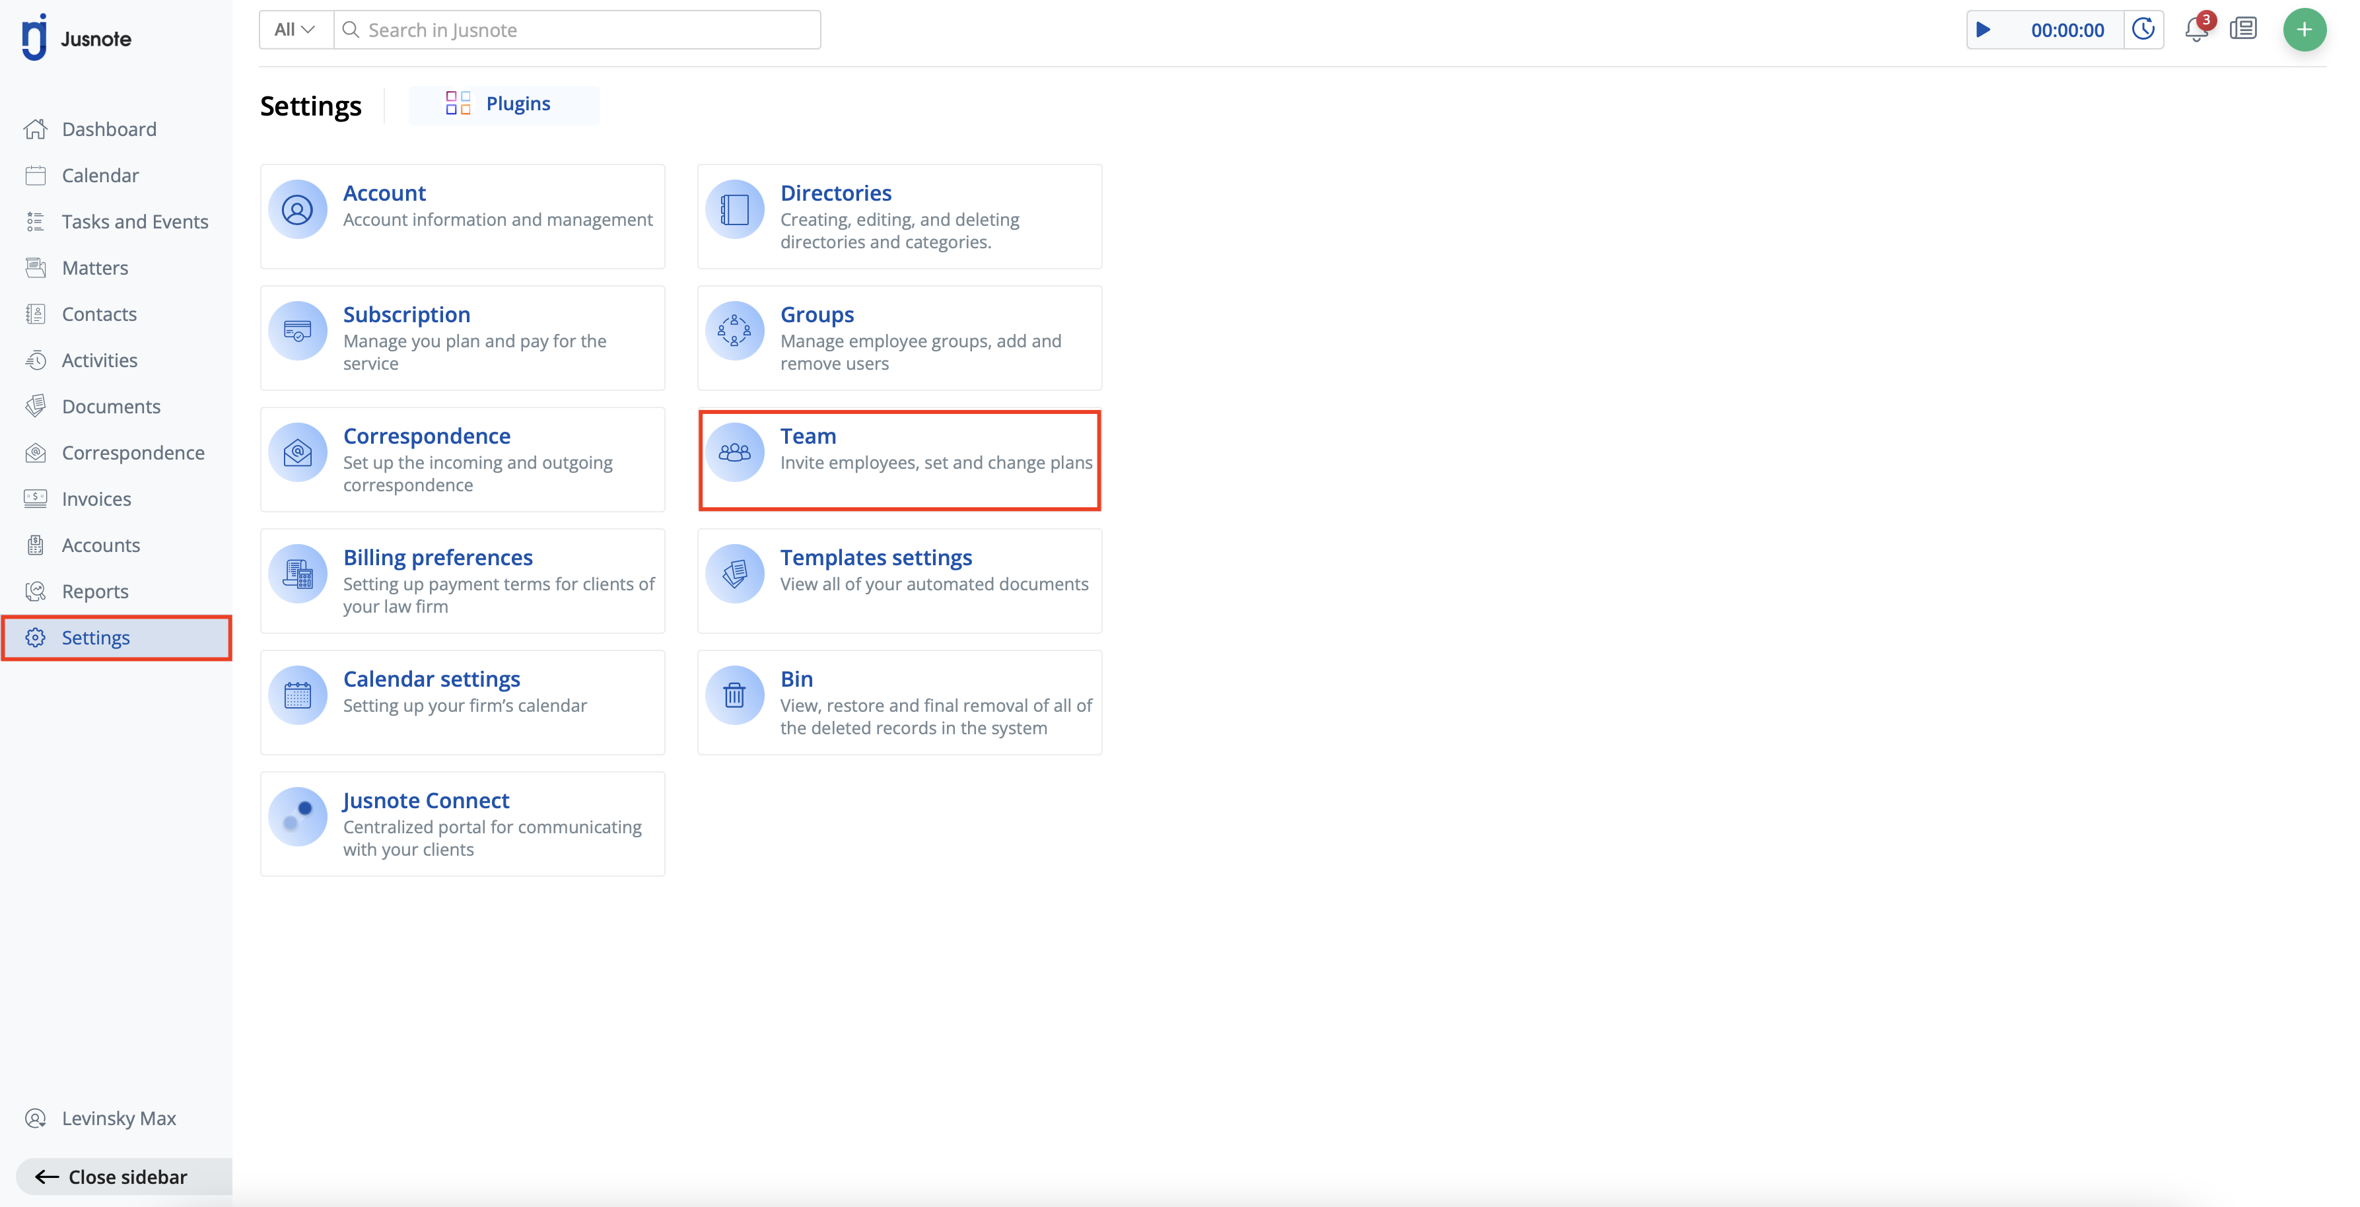
Task: Click 'Setting up your firm's calendar' text
Action: (x=464, y=705)
